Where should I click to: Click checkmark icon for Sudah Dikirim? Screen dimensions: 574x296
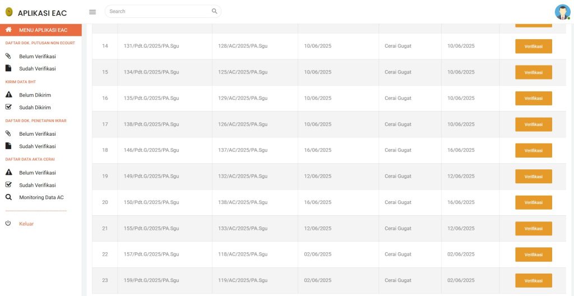tap(8, 107)
